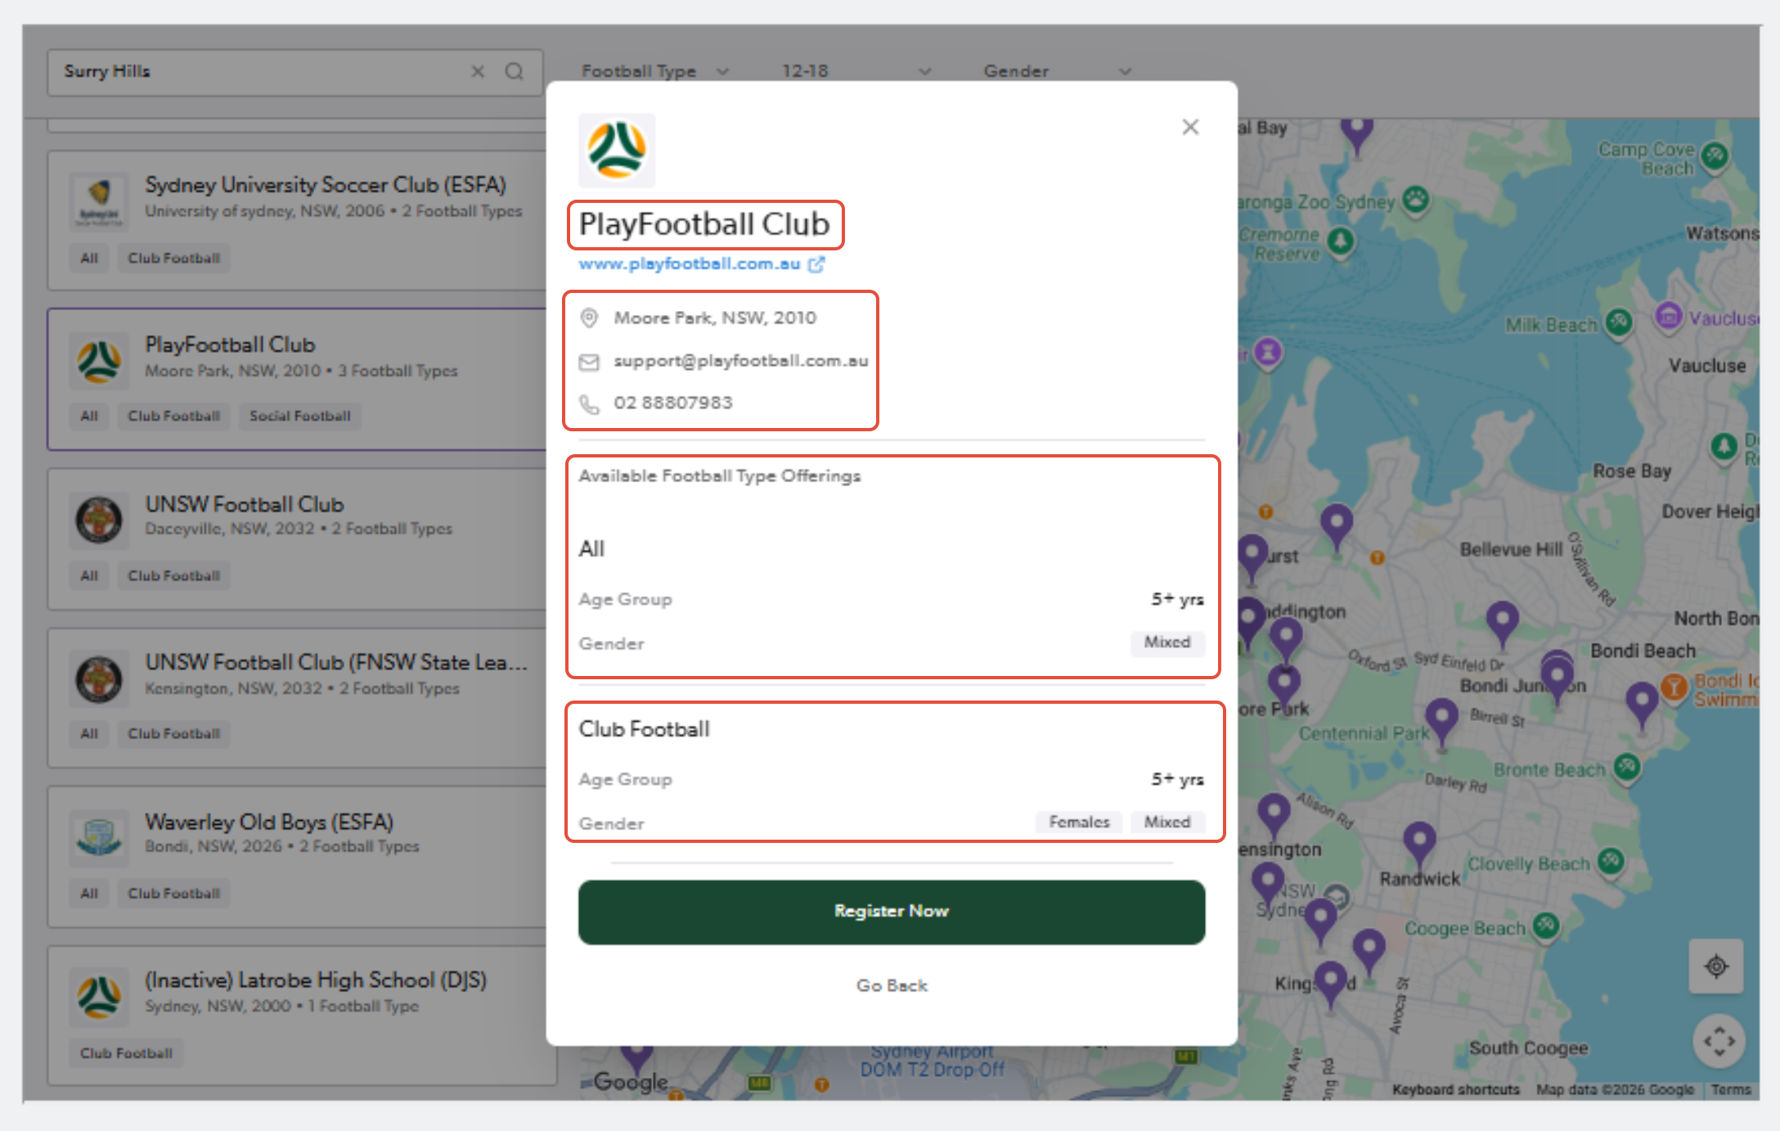This screenshot has height=1131, width=1780.
Task: Open the 12-18 age dropdown
Action: coord(856,71)
